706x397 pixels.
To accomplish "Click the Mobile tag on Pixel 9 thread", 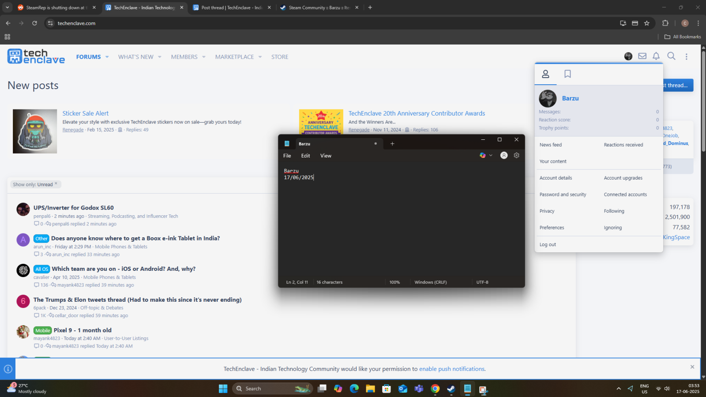I will (x=43, y=330).
